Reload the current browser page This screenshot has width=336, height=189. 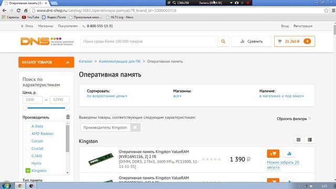pos(19,10)
